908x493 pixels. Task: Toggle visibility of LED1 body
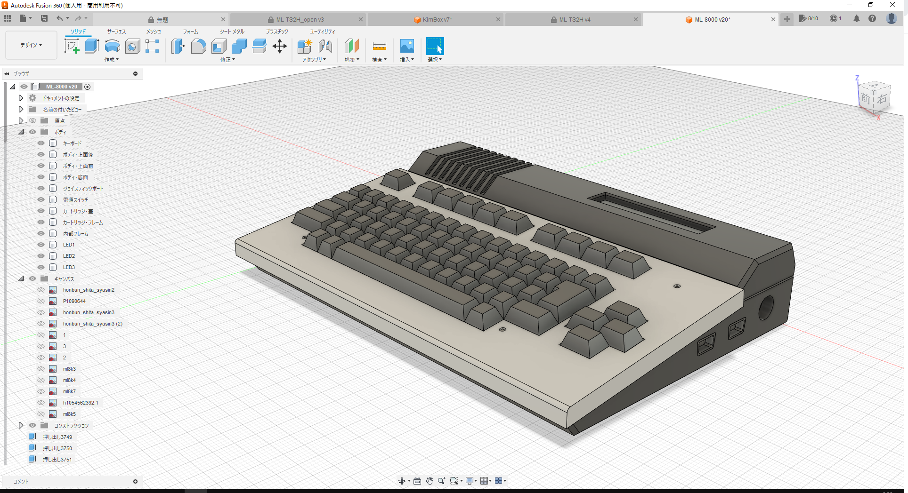coord(41,244)
